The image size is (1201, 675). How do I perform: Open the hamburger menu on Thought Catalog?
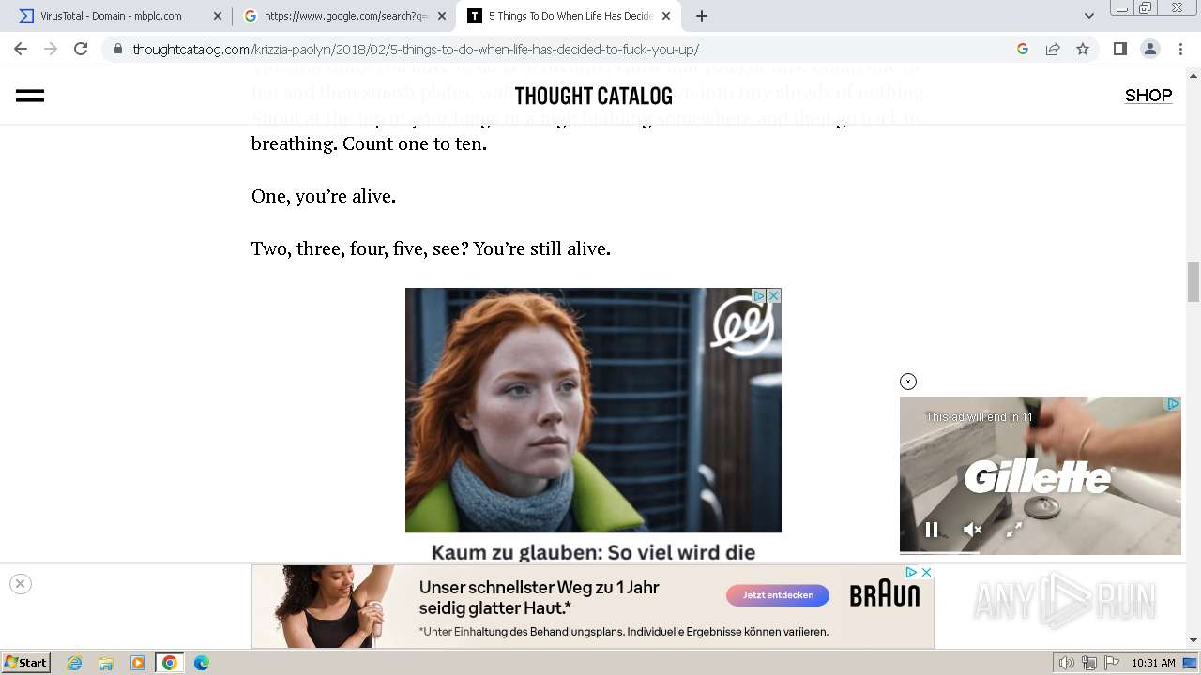pyautogui.click(x=30, y=96)
